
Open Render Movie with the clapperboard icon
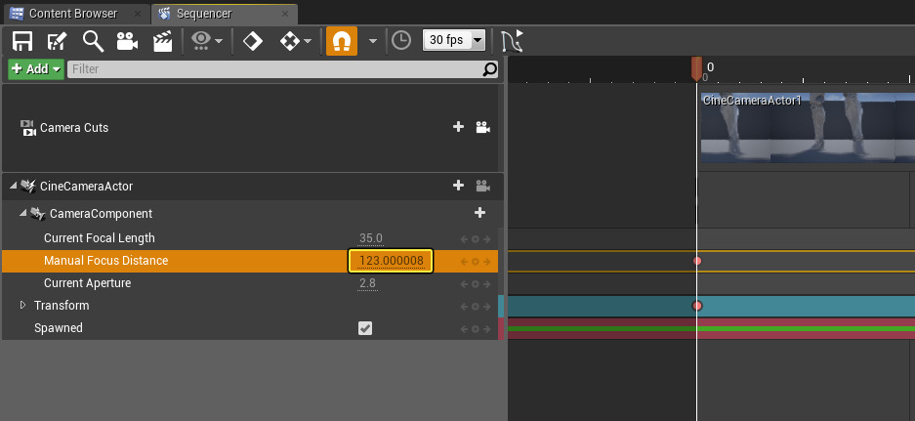(x=162, y=41)
